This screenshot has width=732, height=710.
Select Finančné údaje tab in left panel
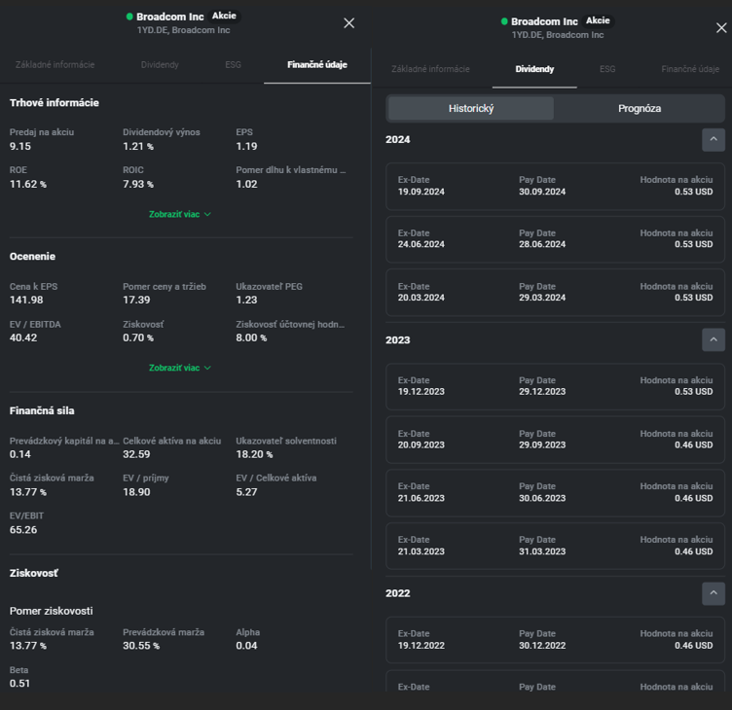316,65
